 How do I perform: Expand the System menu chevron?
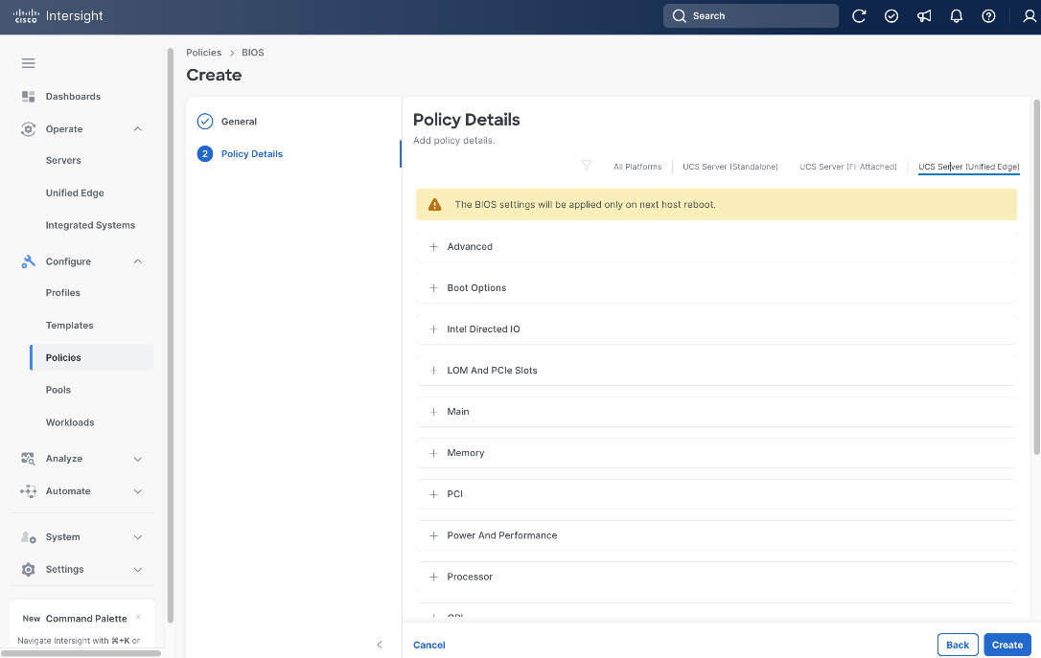(137, 537)
